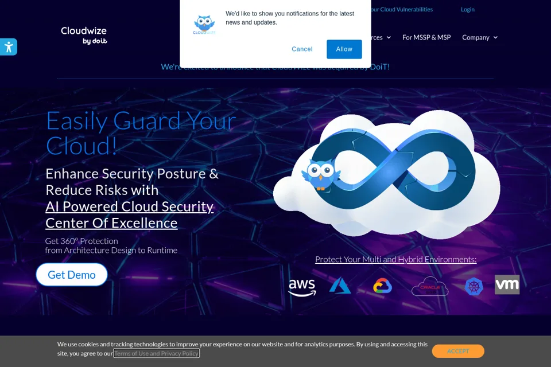Cancel the notification request
This screenshot has width=551, height=367.
302,49
